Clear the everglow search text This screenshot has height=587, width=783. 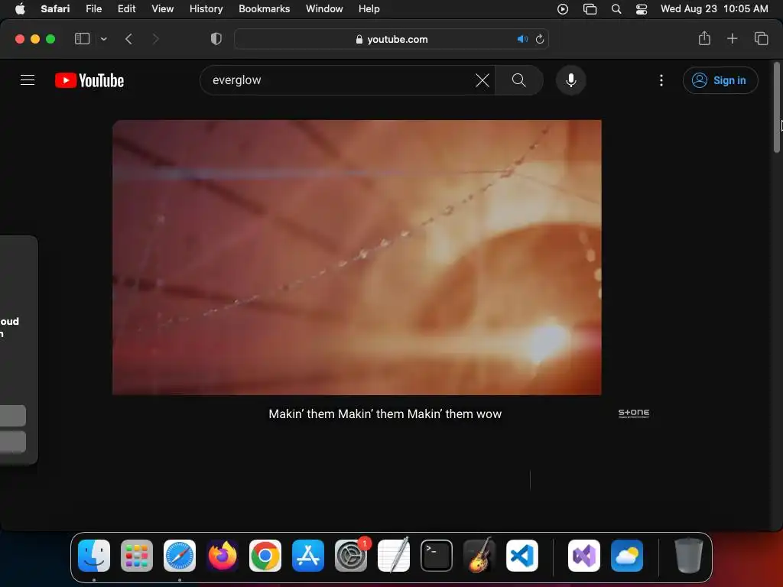coord(482,80)
